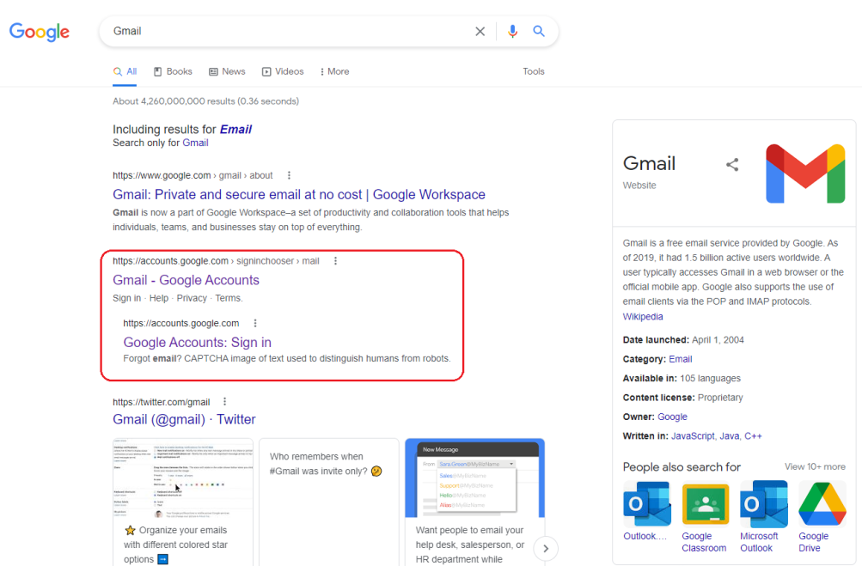This screenshot has width=862, height=566.
Task: Open options menu for signinchooser result
Action: (x=336, y=261)
